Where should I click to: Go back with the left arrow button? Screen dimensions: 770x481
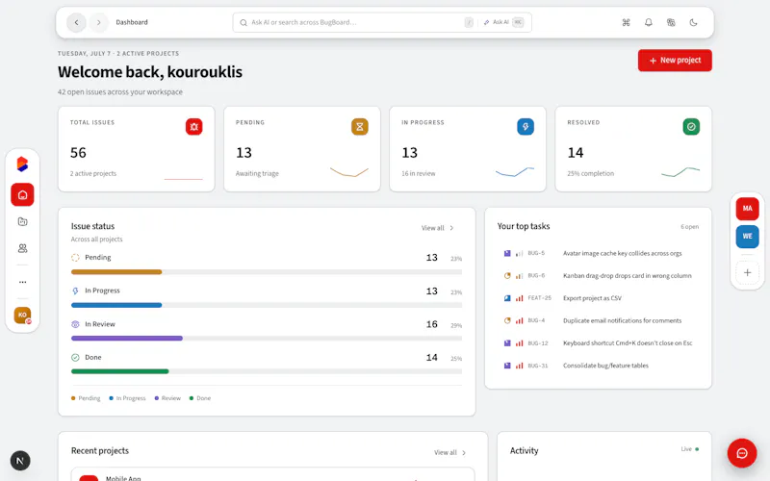point(76,22)
